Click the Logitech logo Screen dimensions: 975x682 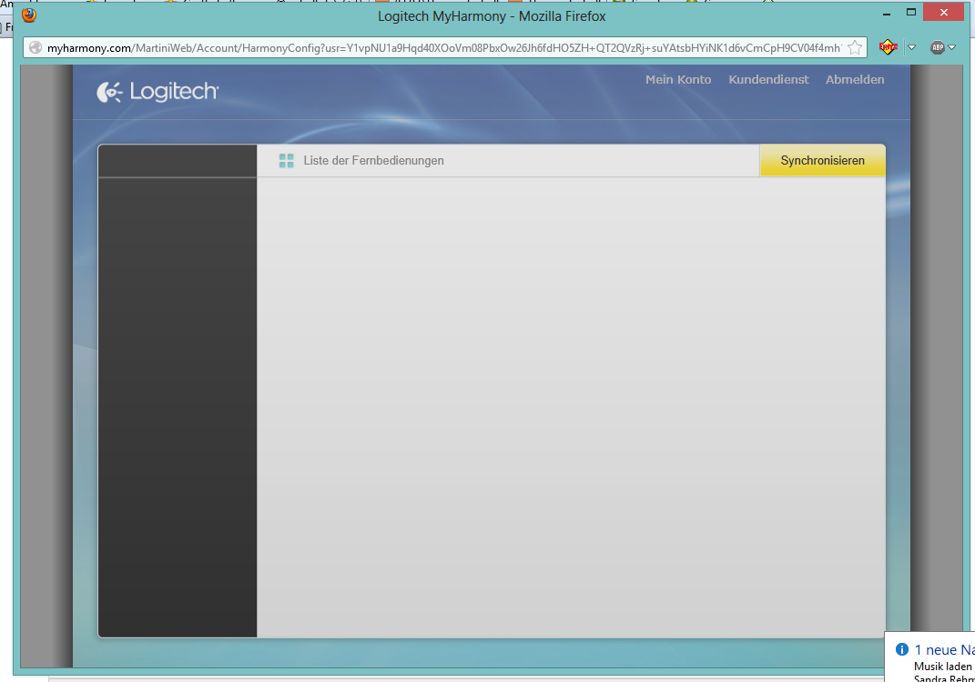point(157,92)
